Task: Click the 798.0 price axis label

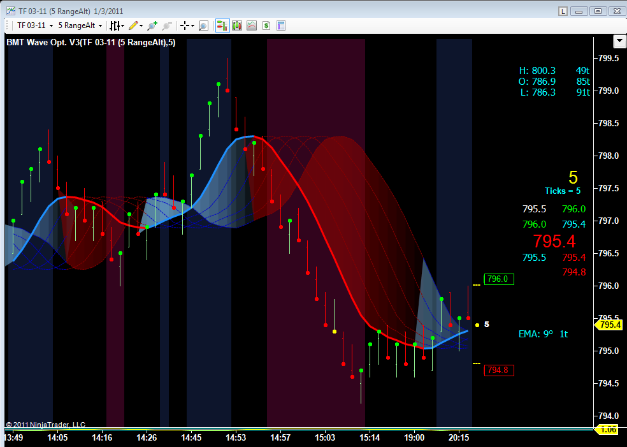Action: click(609, 156)
